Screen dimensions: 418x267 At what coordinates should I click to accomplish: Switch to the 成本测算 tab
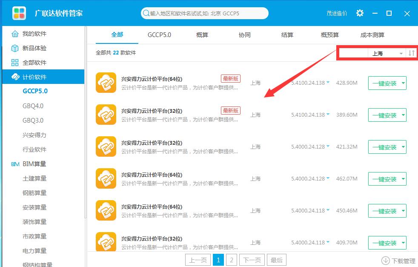point(372,34)
